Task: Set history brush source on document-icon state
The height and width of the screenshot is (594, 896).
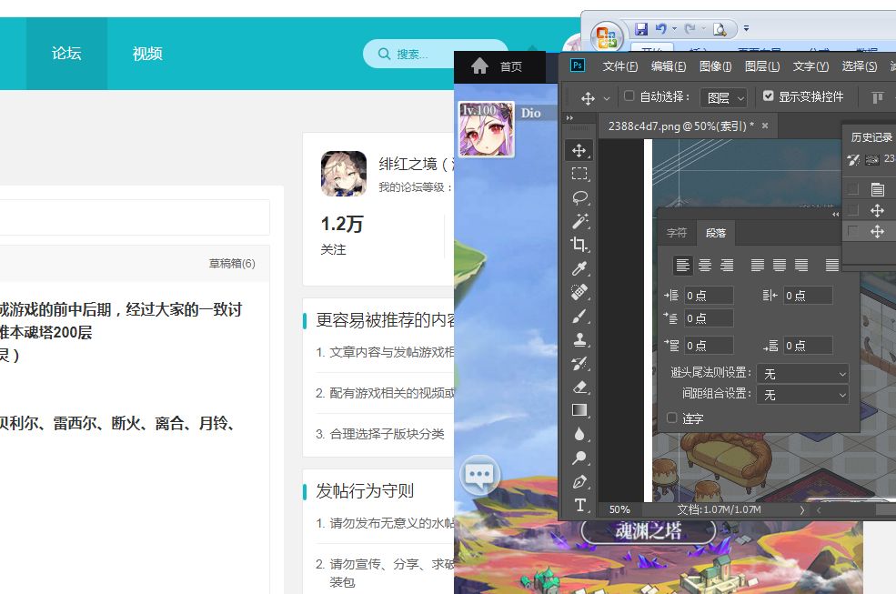Action: (853, 188)
